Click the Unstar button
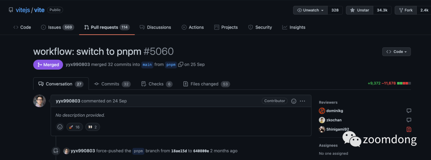The width and height of the screenshot is (431, 160). (x=360, y=10)
